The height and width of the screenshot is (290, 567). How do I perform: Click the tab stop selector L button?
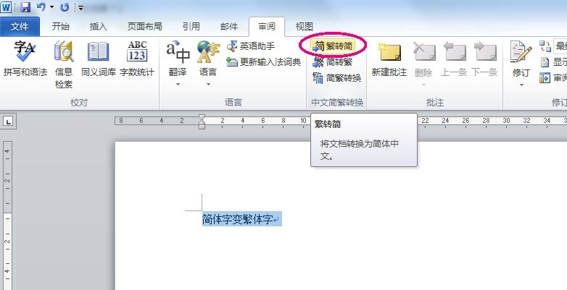9,121
